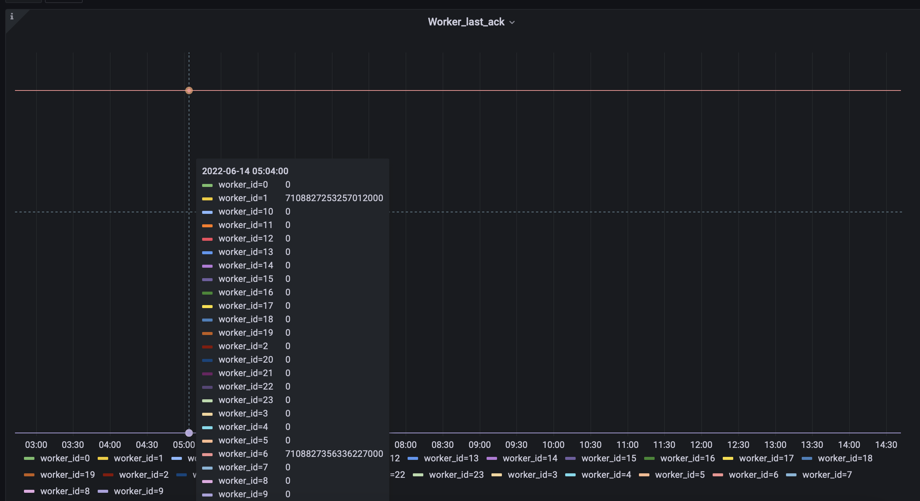Click the info icon in the panel corner

click(x=12, y=16)
